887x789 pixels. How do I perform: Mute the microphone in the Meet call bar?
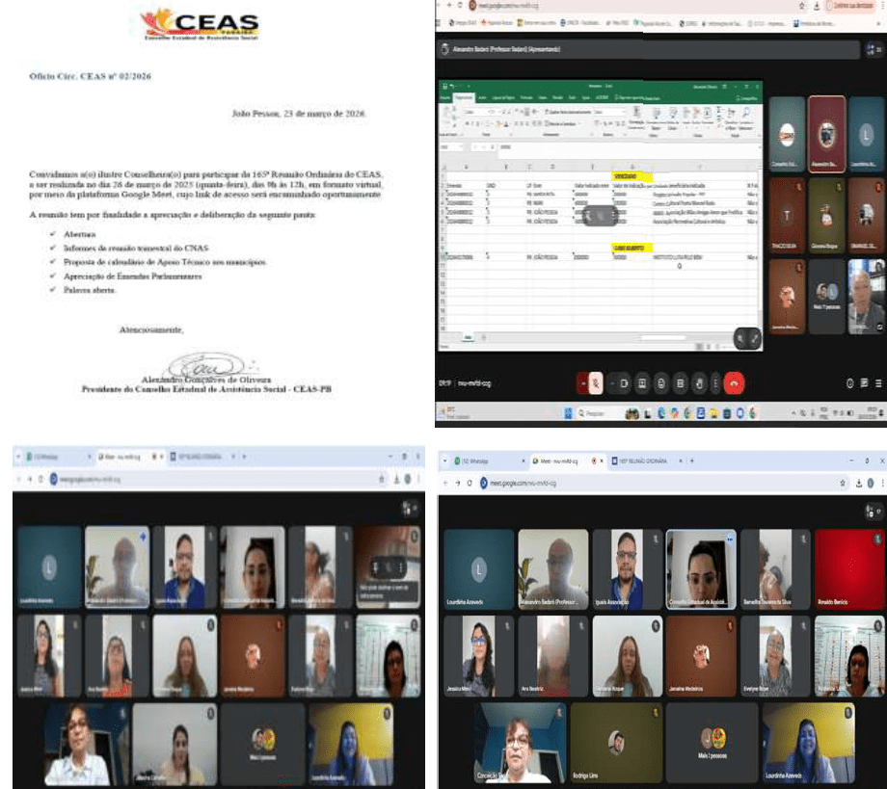point(596,383)
